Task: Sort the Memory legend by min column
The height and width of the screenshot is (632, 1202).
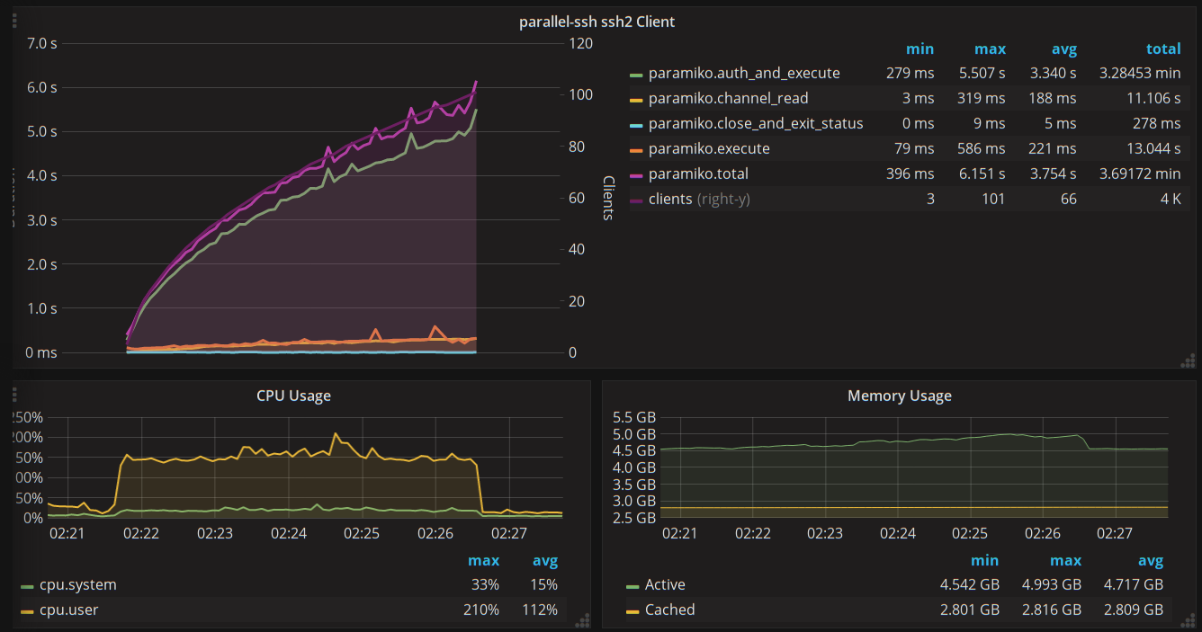Action: coord(985,561)
